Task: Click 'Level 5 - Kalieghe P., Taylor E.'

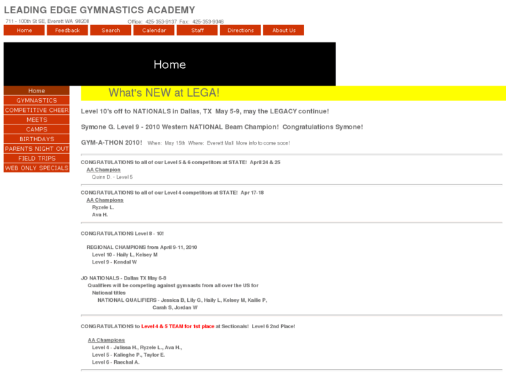Action: pyautogui.click(x=129, y=355)
